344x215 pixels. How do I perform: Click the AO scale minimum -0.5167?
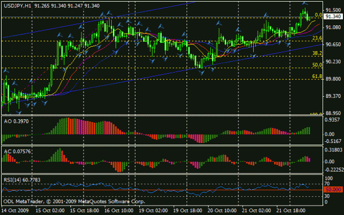332,141
